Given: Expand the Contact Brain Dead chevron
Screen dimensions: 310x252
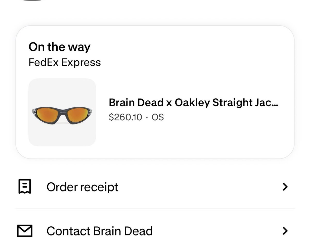Looking at the screenshot, I should [x=285, y=231].
